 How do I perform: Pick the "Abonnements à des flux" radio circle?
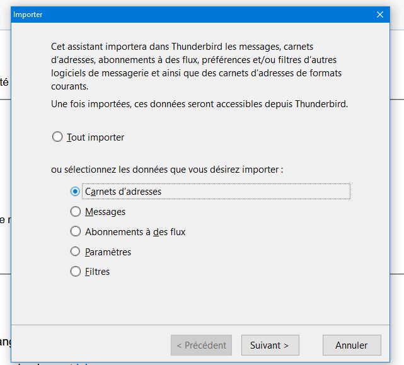(x=76, y=231)
